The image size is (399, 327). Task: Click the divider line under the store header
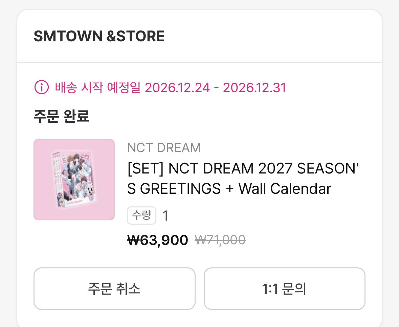200,62
